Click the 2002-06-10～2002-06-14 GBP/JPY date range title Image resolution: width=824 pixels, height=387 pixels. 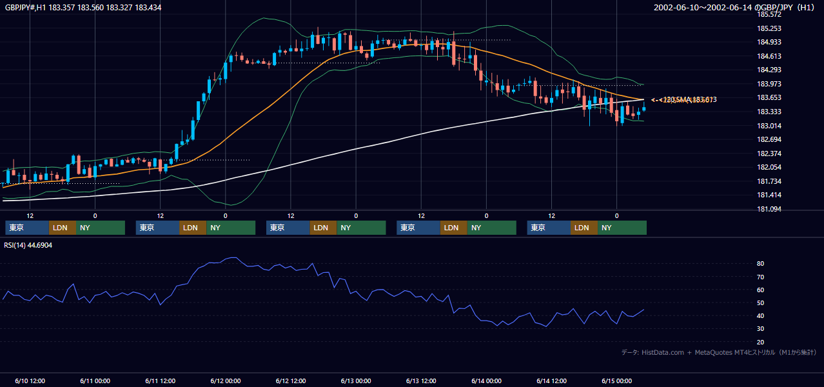click(735, 8)
